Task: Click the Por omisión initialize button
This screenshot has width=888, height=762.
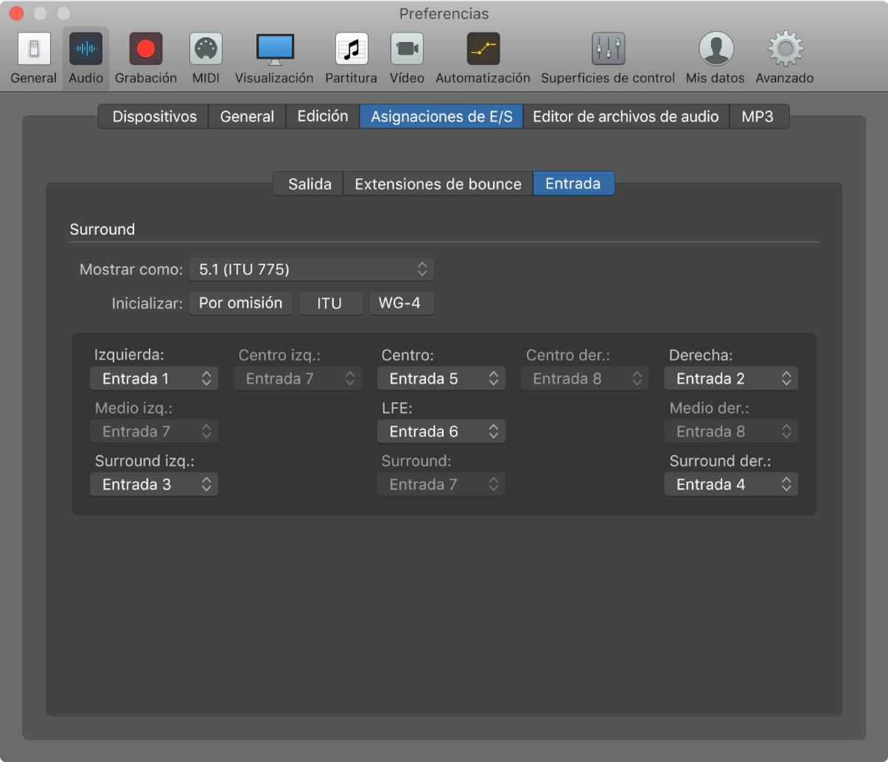Action: click(241, 303)
